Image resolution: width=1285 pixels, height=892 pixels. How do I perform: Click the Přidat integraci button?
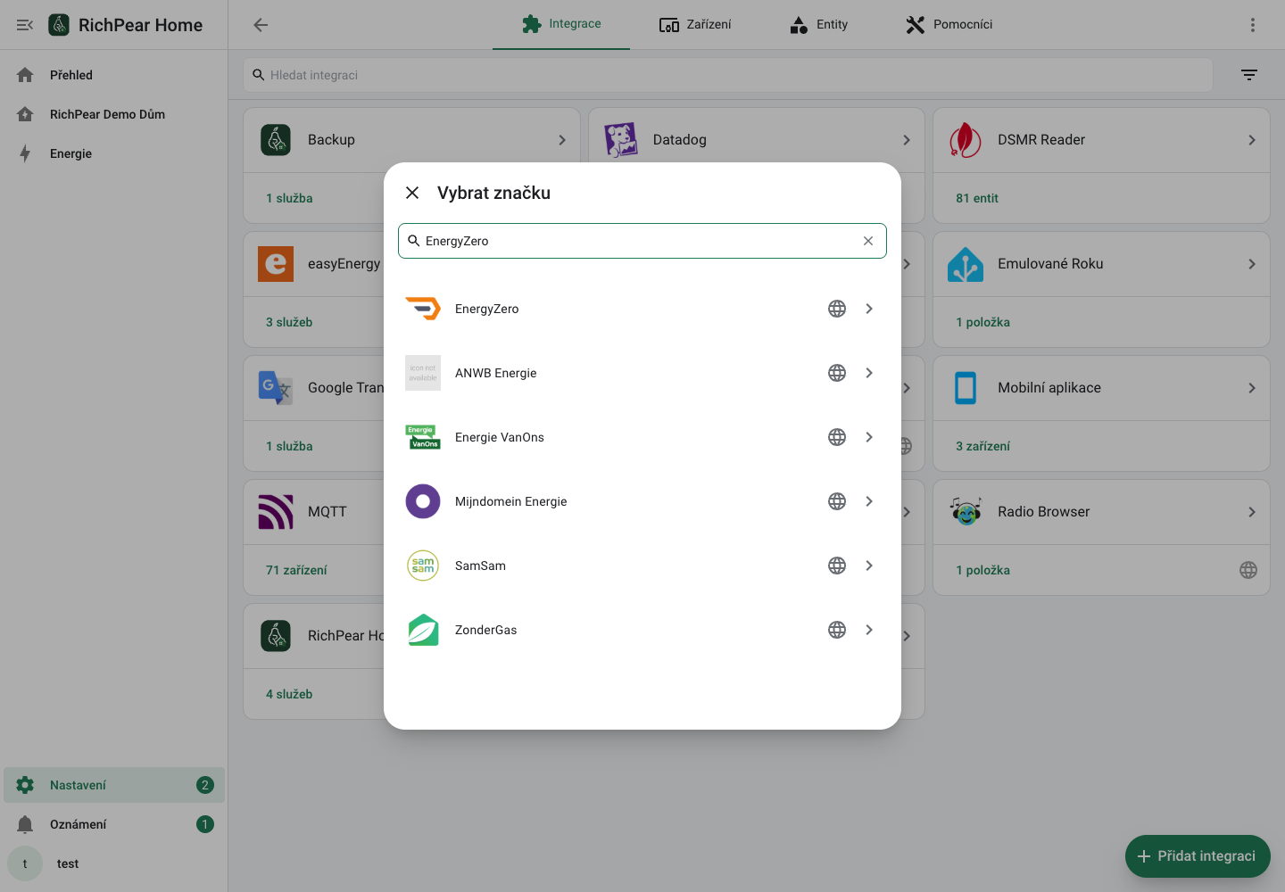tap(1198, 856)
